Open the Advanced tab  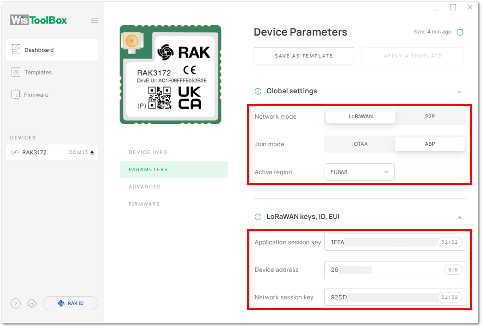pyautogui.click(x=145, y=187)
